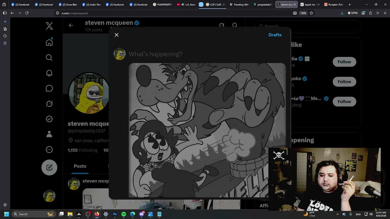Screen dimensions: 390x219
Task: Switch to the Pumpkin Potion browser tab
Action: pos(334,5)
